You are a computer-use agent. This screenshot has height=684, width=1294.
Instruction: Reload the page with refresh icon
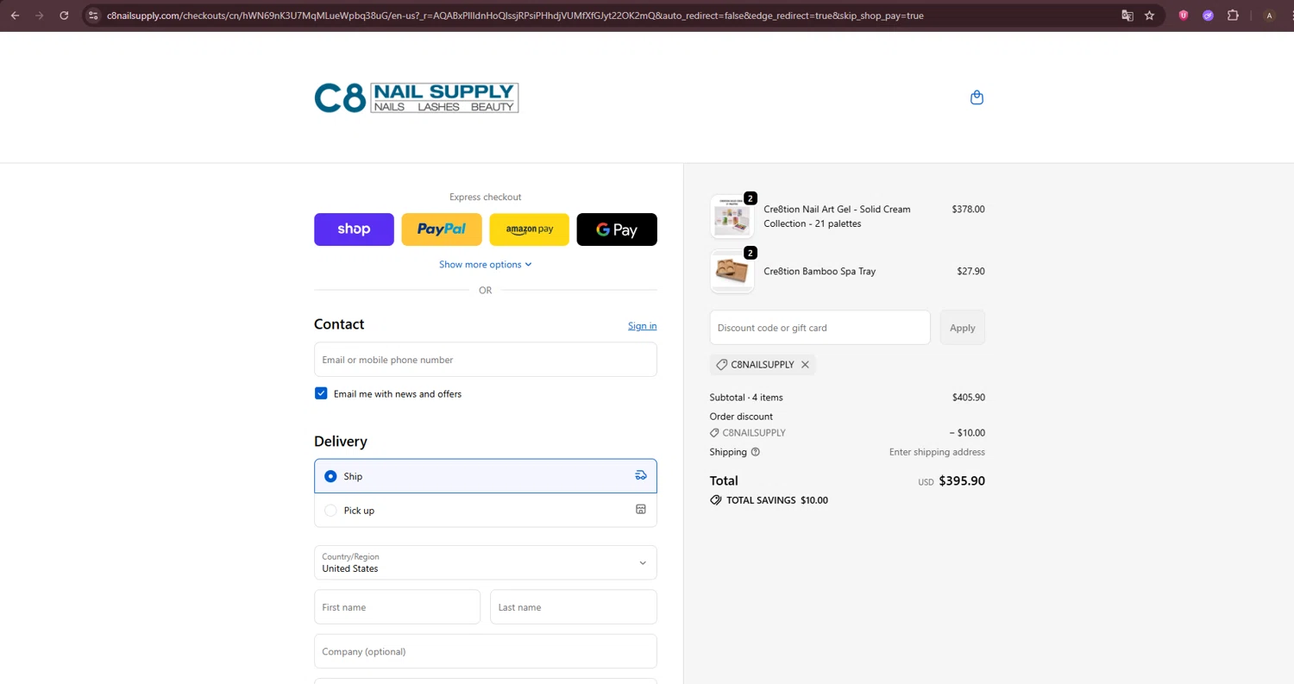pos(64,16)
